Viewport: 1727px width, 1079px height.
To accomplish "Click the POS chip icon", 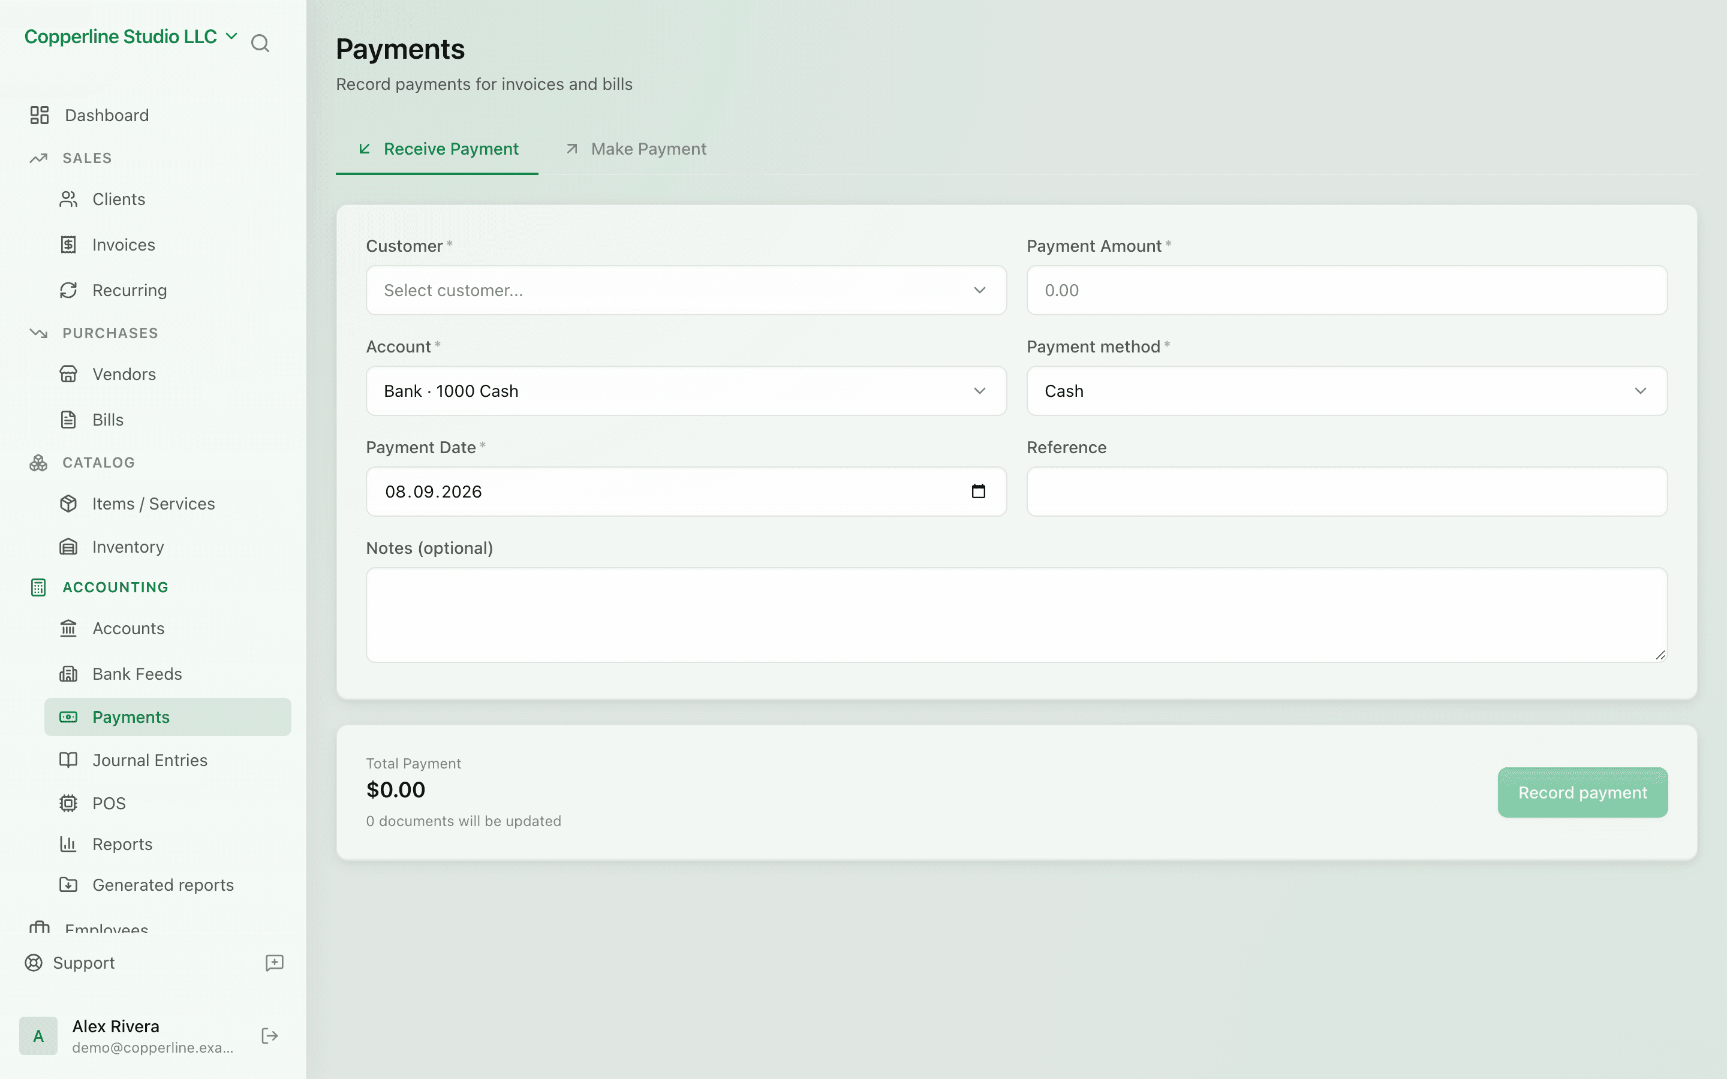I will click(68, 803).
